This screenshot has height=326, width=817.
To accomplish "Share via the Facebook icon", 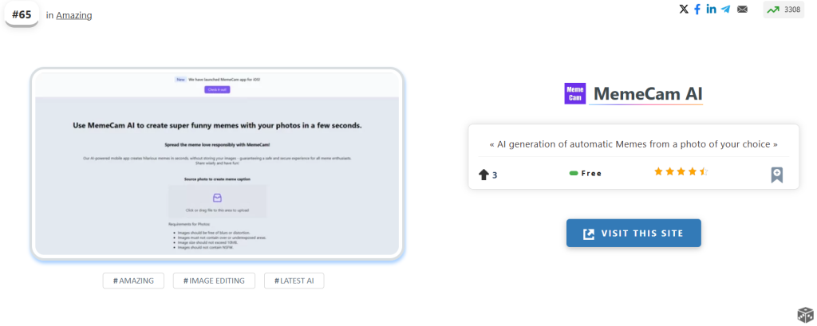I will pos(697,10).
